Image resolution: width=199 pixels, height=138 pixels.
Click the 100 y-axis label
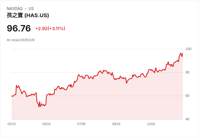(188, 49)
